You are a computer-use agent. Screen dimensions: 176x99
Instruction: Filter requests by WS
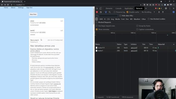pyautogui.click(x=131, y=19)
